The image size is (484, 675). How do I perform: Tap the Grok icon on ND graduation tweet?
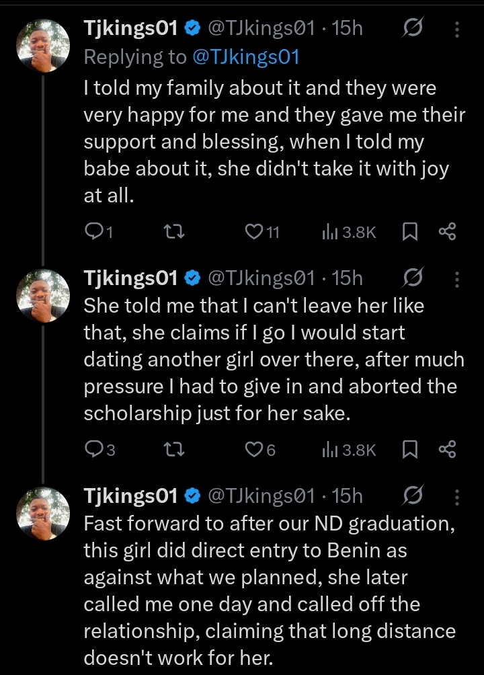[412, 496]
